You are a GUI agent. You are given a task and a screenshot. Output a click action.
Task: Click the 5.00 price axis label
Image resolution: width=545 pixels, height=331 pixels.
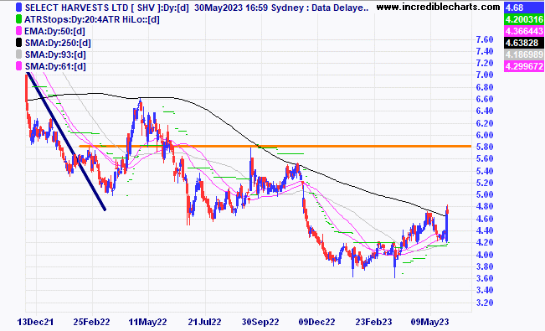[x=485, y=194]
